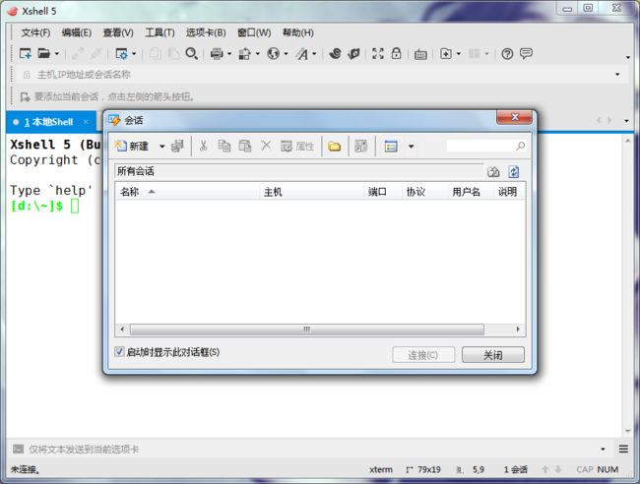Click the refresh icon beside 所有会话
This screenshot has height=484, width=640.
[x=513, y=172]
